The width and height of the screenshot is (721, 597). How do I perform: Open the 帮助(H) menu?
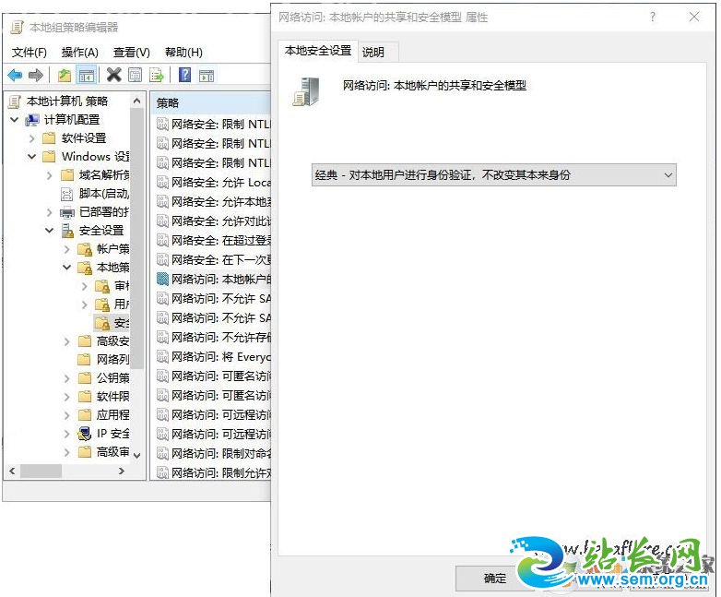point(183,53)
